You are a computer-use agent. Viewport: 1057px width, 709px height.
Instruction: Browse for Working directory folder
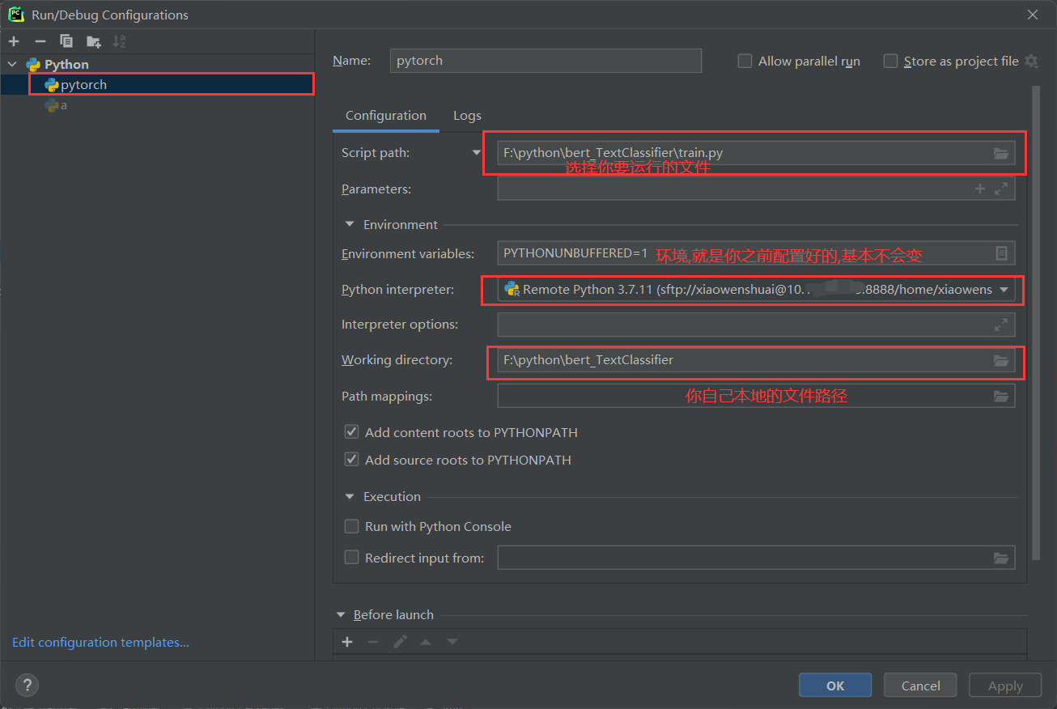point(1001,360)
